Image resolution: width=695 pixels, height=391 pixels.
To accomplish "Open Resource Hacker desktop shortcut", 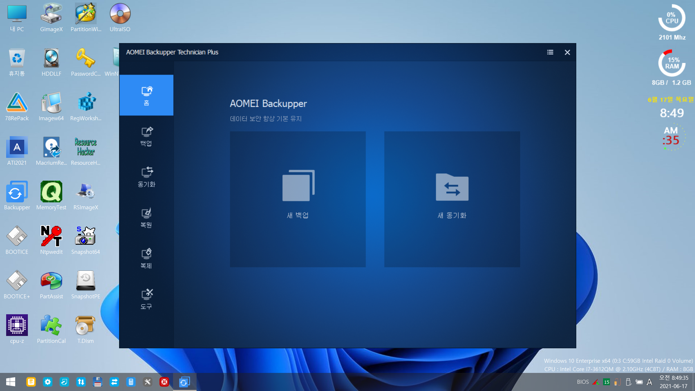I will click(86, 152).
